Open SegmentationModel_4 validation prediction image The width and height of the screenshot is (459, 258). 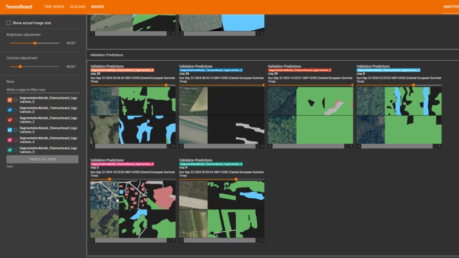pos(133,209)
